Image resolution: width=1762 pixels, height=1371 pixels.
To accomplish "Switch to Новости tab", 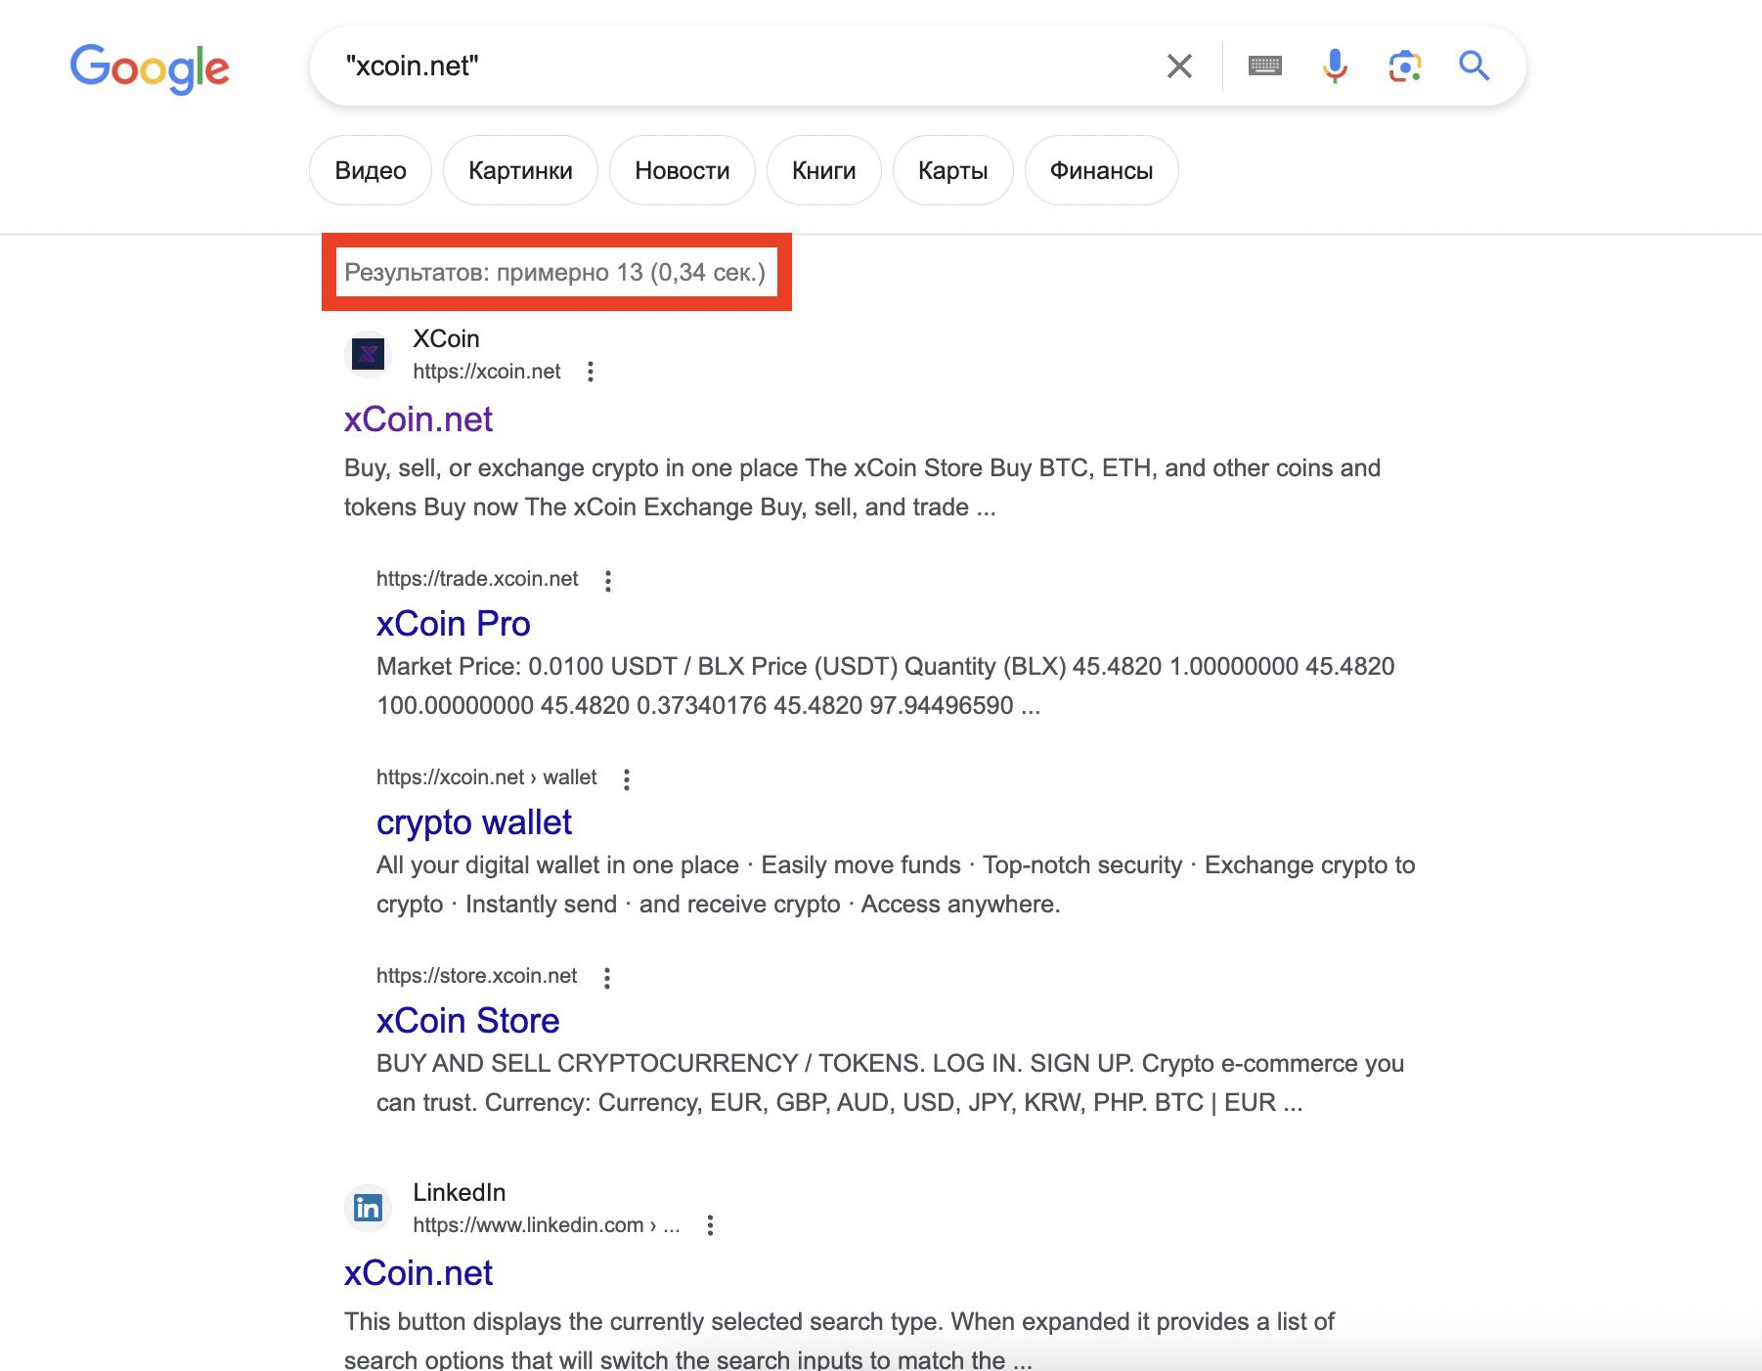I will [x=683, y=170].
